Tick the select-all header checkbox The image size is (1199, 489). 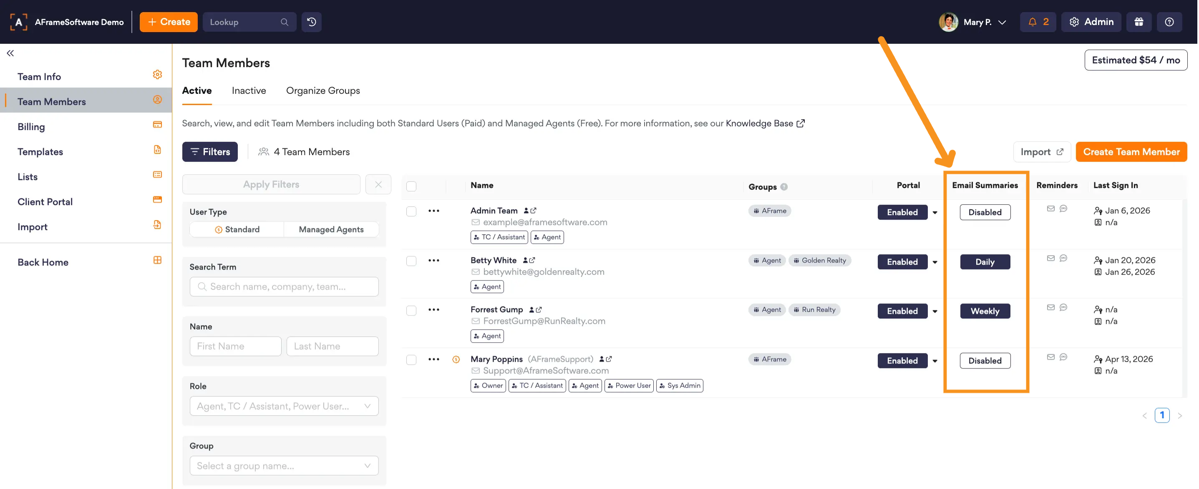(x=411, y=187)
